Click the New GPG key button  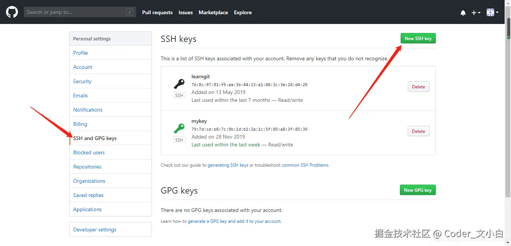pyautogui.click(x=417, y=190)
